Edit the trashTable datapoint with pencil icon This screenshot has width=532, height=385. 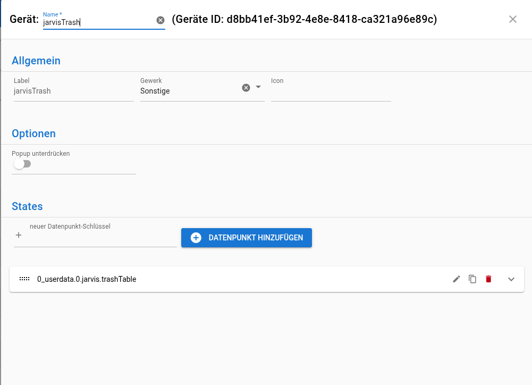point(457,279)
